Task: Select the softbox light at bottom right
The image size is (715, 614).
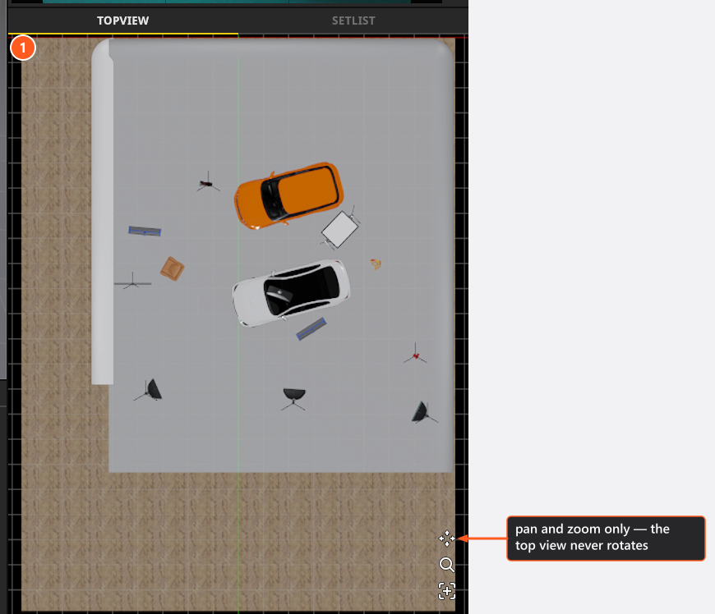Action: (x=424, y=412)
